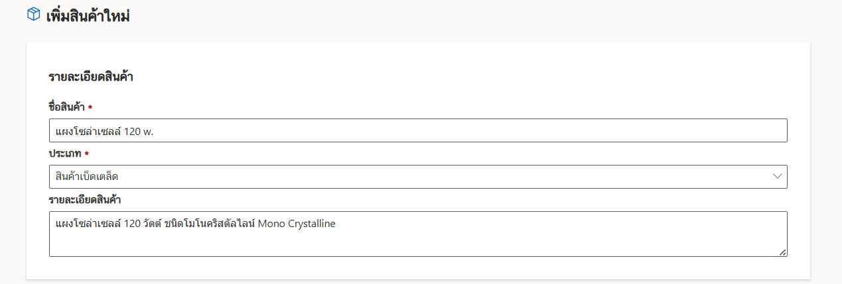Click the package box icon beside heading

(x=34, y=15)
